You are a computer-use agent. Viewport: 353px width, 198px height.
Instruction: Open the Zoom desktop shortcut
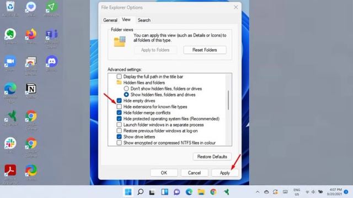pyautogui.click(x=10, y=62)
